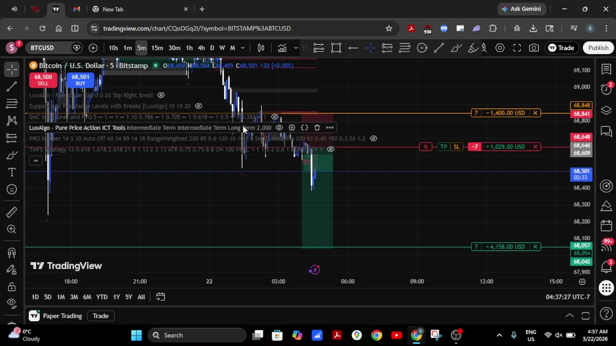The height and width of the screenshot is (346, 616).
Task: Click the Publish button
Action: pyautogui.click(x=598, y=48)
